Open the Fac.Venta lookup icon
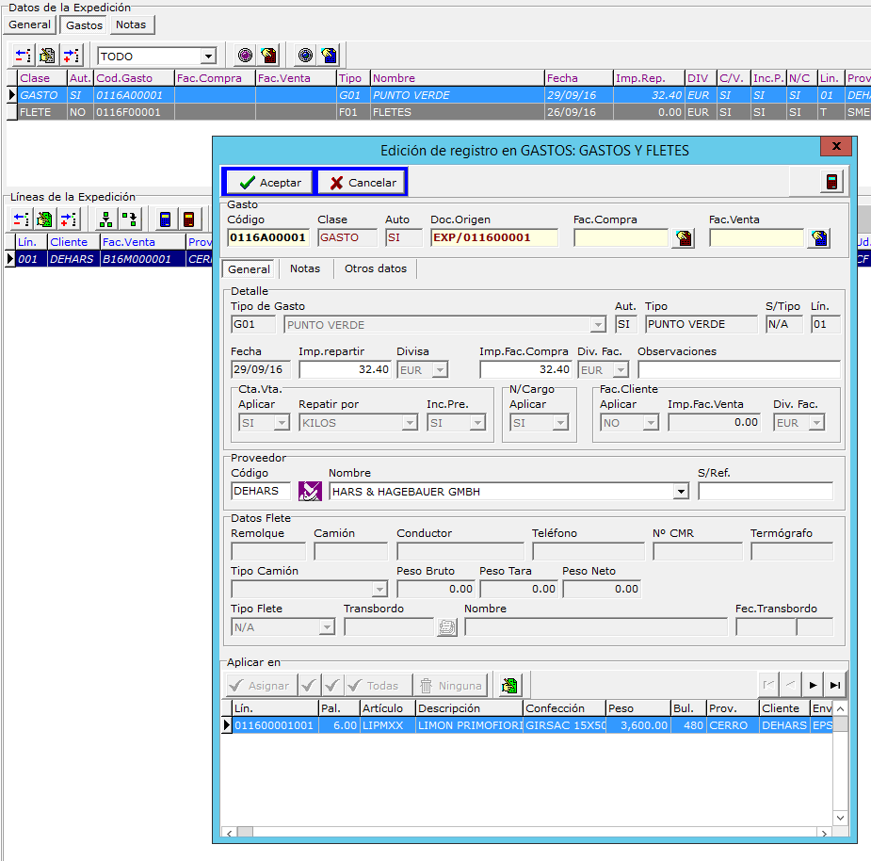The image size is (871, 861). click(x=818, y=238)
